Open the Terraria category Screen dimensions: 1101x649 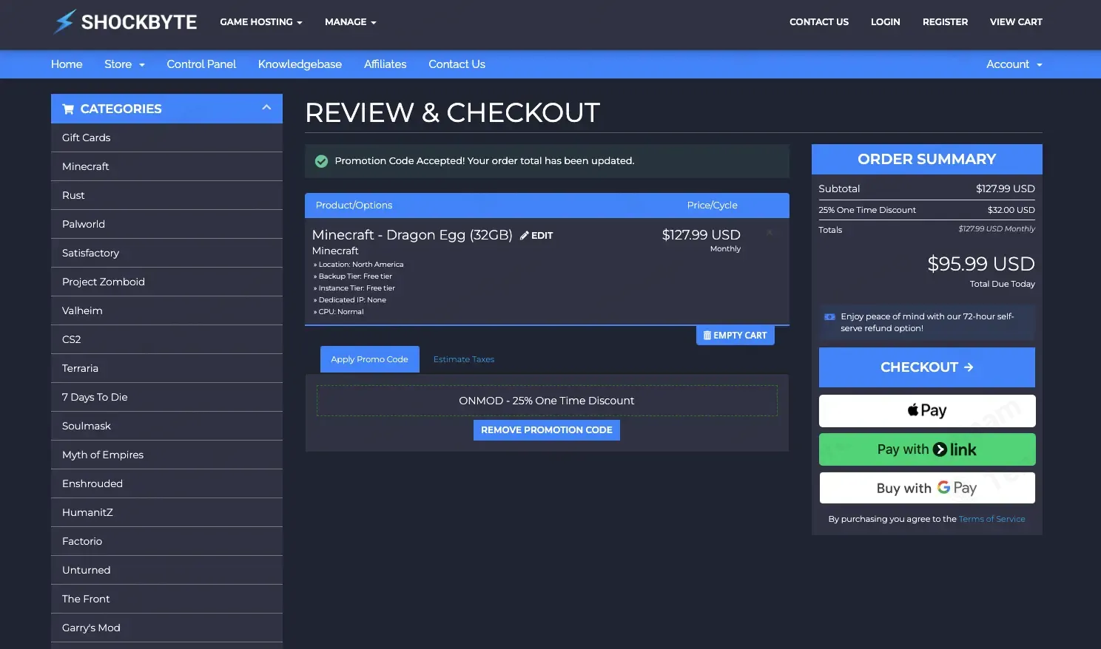pos(166,368)
